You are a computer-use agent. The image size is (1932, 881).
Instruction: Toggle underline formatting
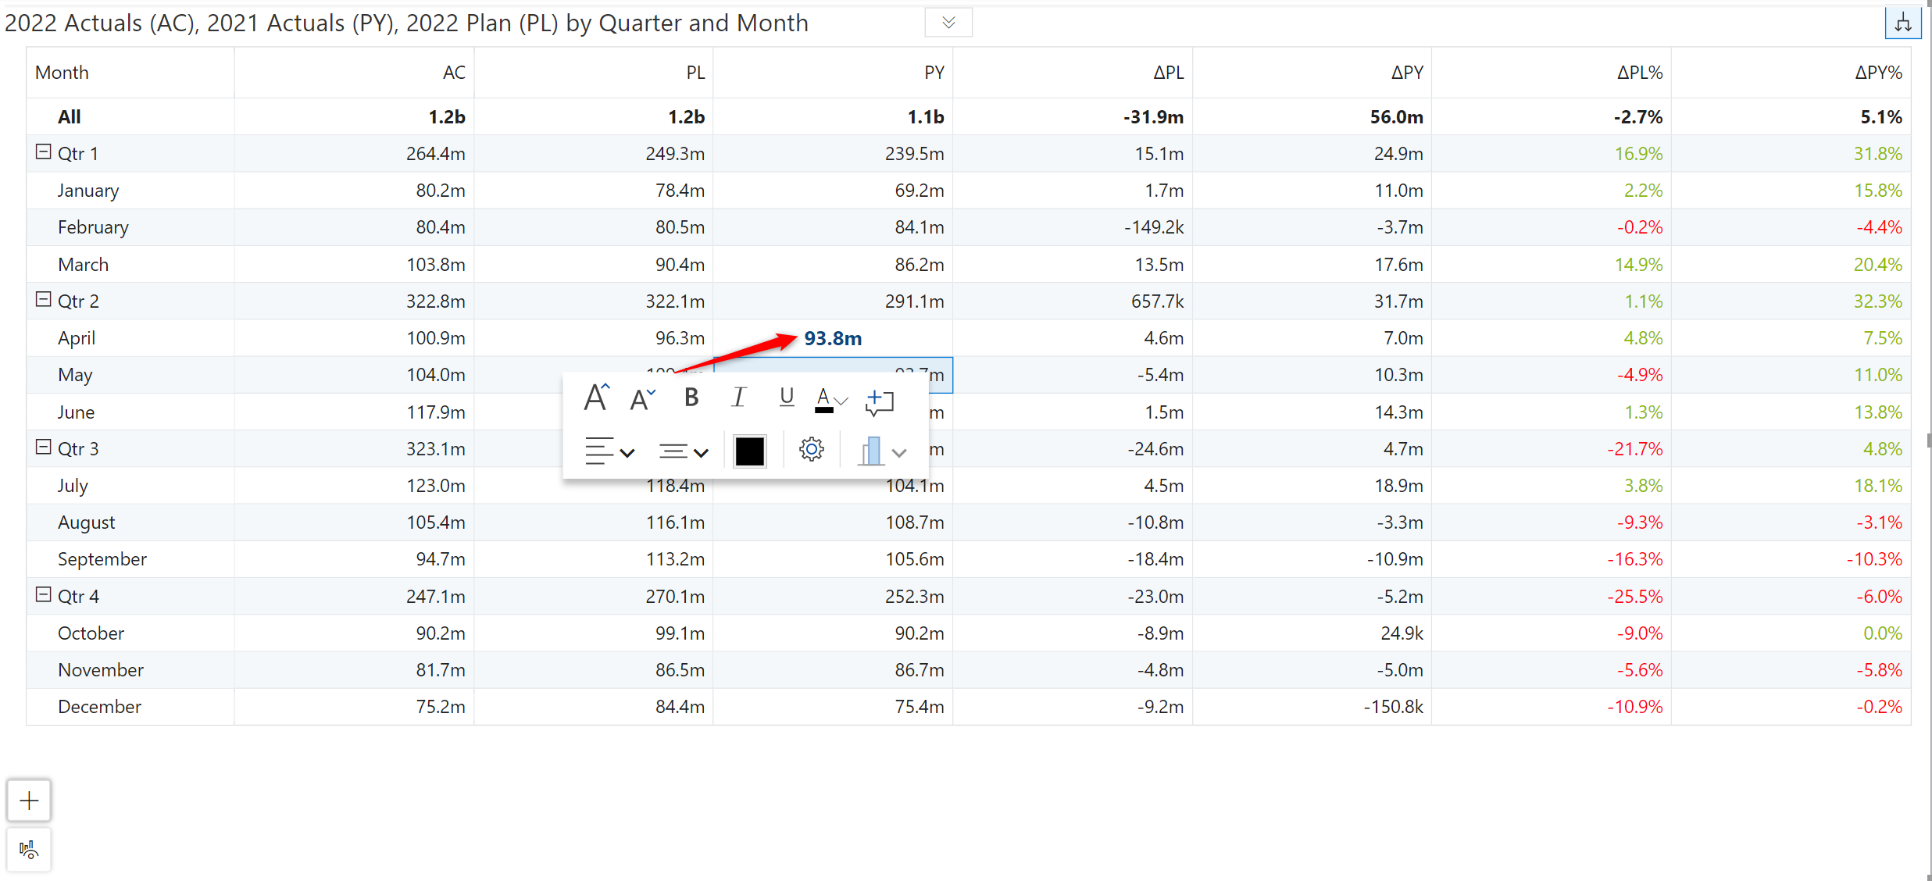[786, 398]
